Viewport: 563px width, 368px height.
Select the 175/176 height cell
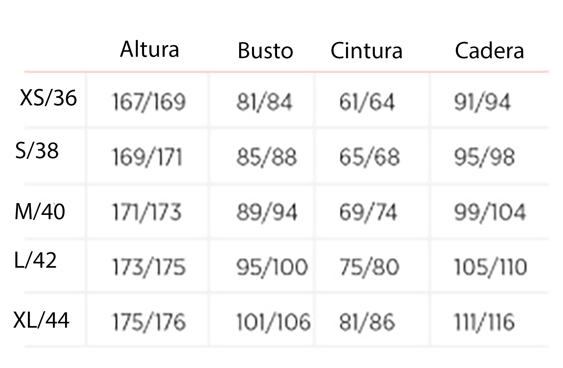click(149, 322)
